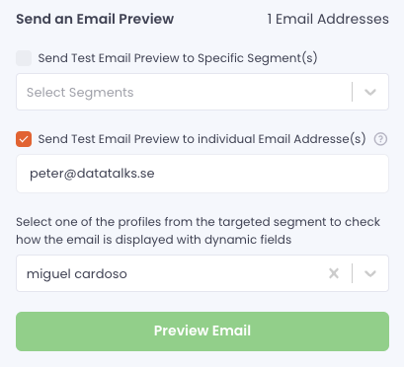This screenshot has width=404, height=367.
Task: Click the 'Select Segments' placeholder text
Action: click(x=80, y=93)
